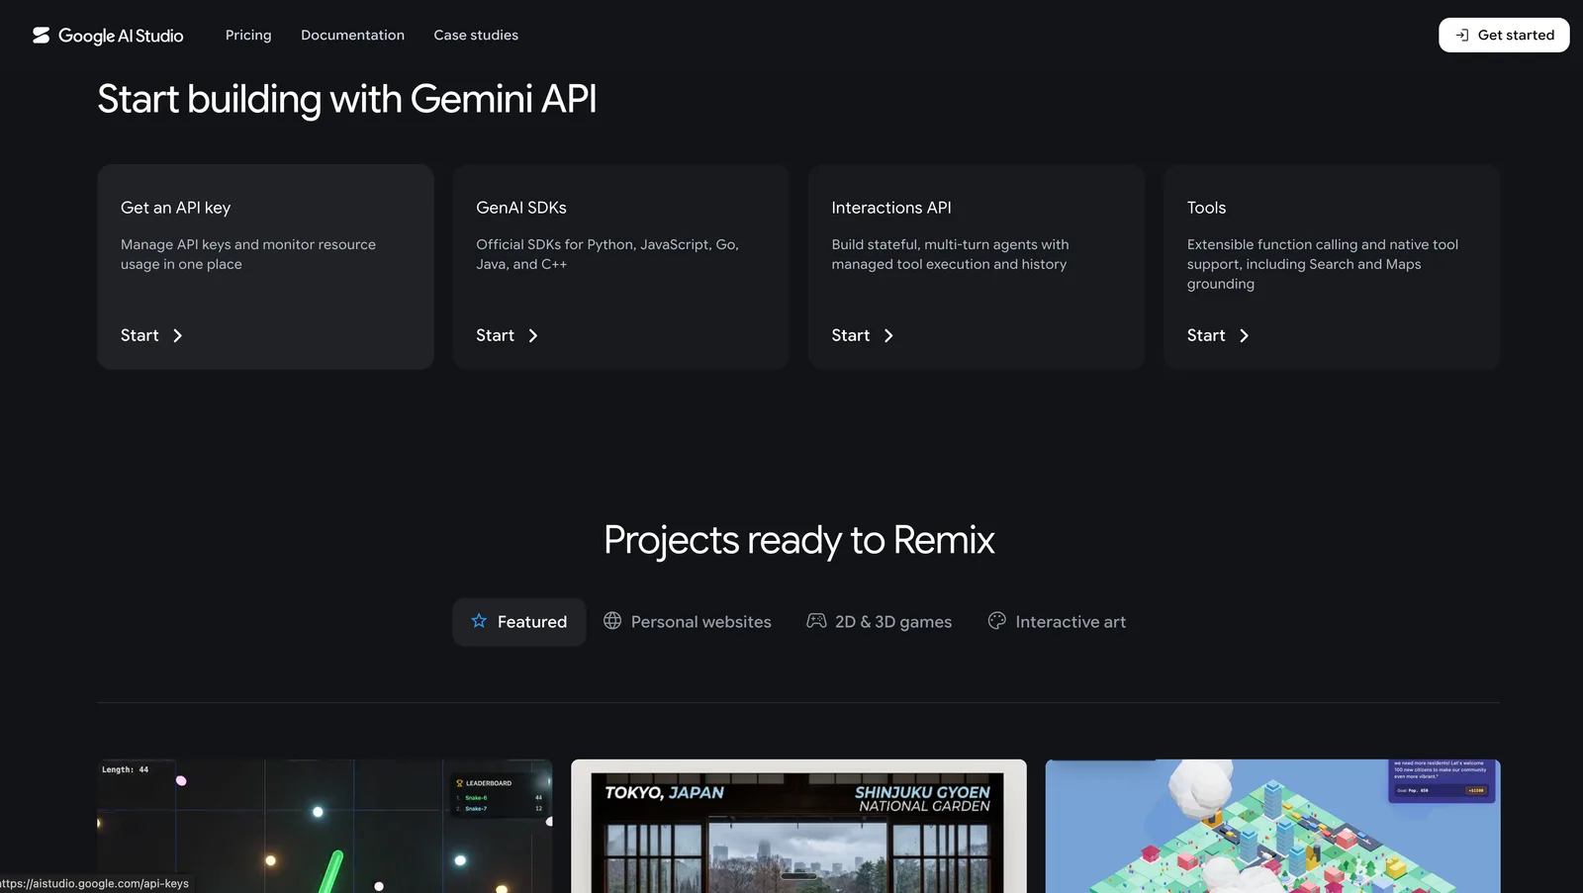The height and width of the screenshot is (893, 1583).
Task: Click the chevron arrow in GenAI SDKs card
Action: point(533,336)
